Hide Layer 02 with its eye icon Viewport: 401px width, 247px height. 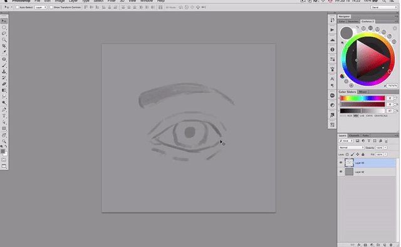tap(341, 172)
